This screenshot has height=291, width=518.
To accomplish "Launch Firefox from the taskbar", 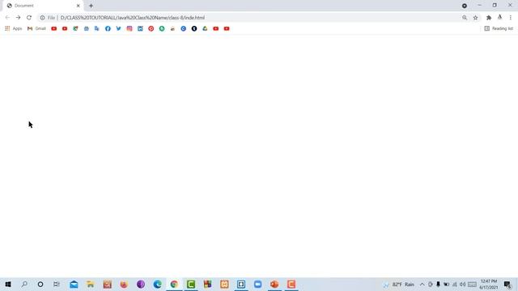I will point(124,284).
